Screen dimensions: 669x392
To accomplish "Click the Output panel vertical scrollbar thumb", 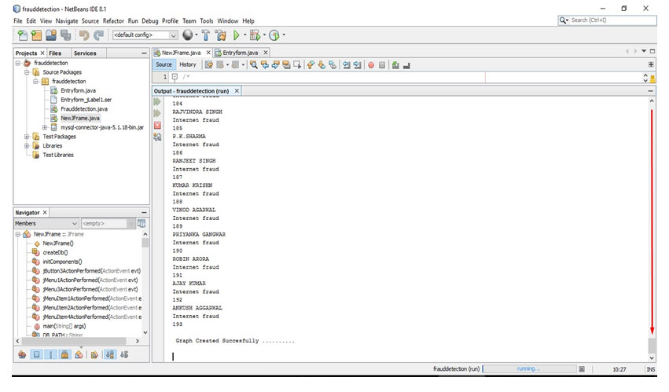I will coord(651,346).
